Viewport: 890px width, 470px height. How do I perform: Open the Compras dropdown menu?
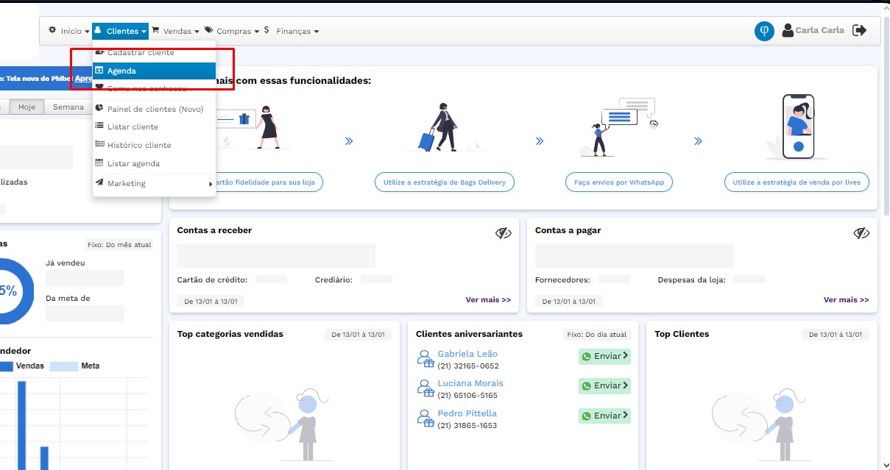232,31
